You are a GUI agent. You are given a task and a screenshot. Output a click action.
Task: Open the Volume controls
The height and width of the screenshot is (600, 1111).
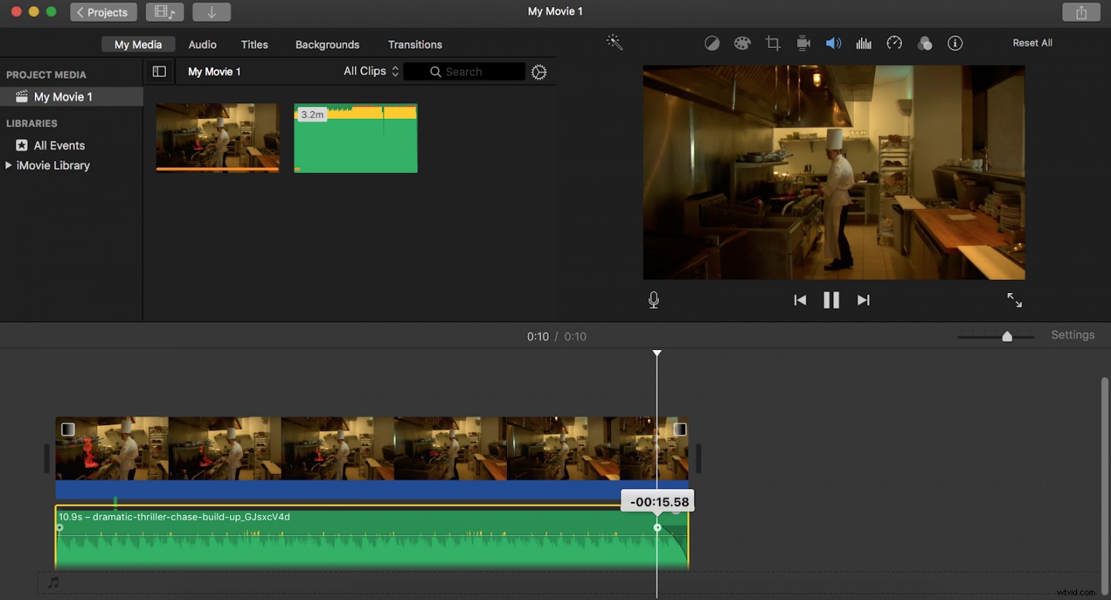coord(834,42)
